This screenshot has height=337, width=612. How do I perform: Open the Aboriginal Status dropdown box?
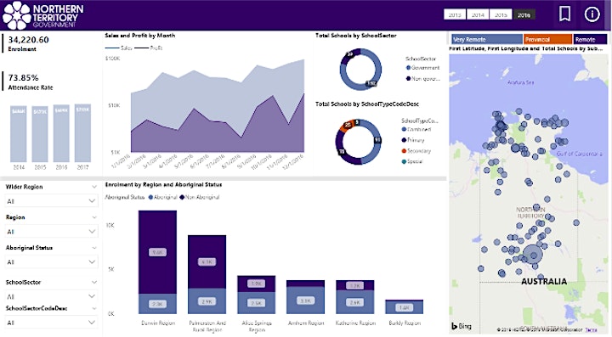click(51, 261)
